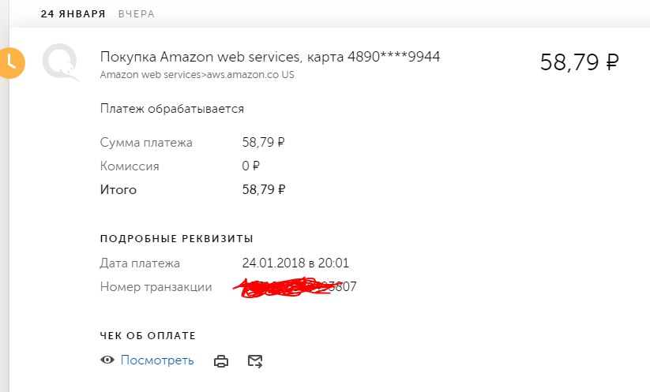Click the Дата платежа label

point(140,263)
